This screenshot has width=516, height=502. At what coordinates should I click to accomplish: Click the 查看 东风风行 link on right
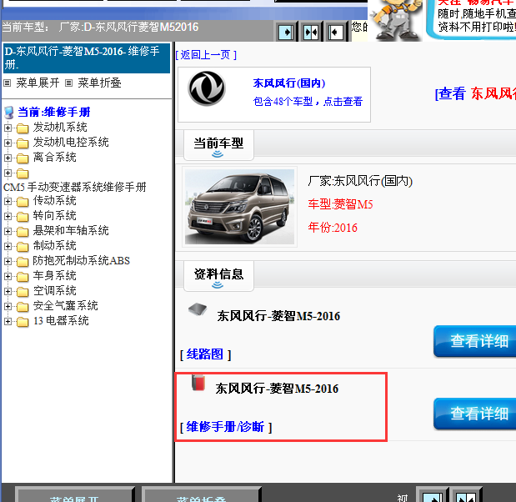(x=476, y=94)
